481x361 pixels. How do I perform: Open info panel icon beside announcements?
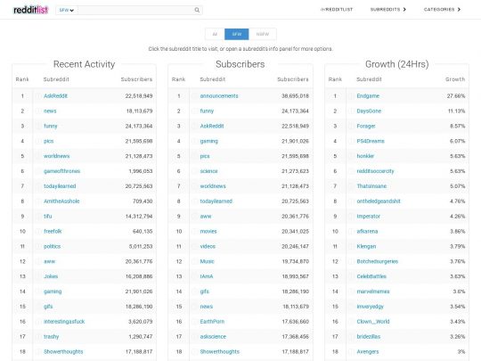tap(194, 96)
